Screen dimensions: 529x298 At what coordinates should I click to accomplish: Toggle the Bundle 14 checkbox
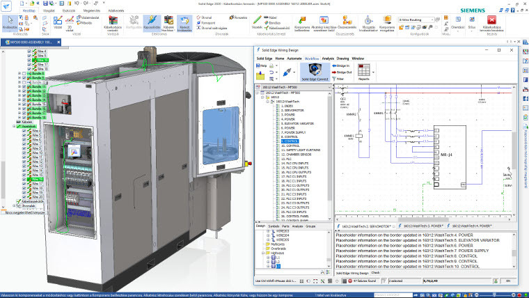click(x=24, y=100)
